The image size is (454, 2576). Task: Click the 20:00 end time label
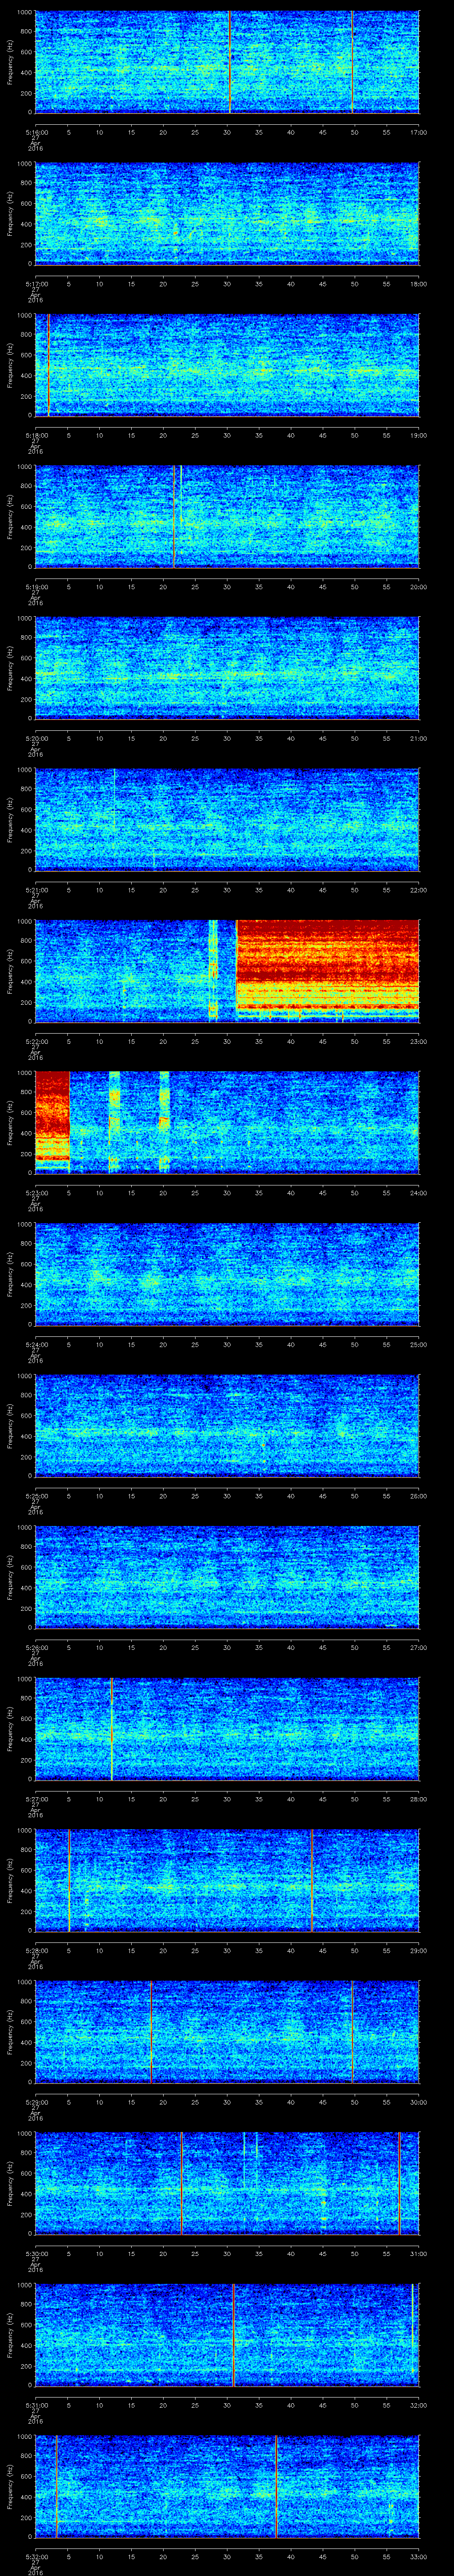pyautogui.click(x=419, y=586)
